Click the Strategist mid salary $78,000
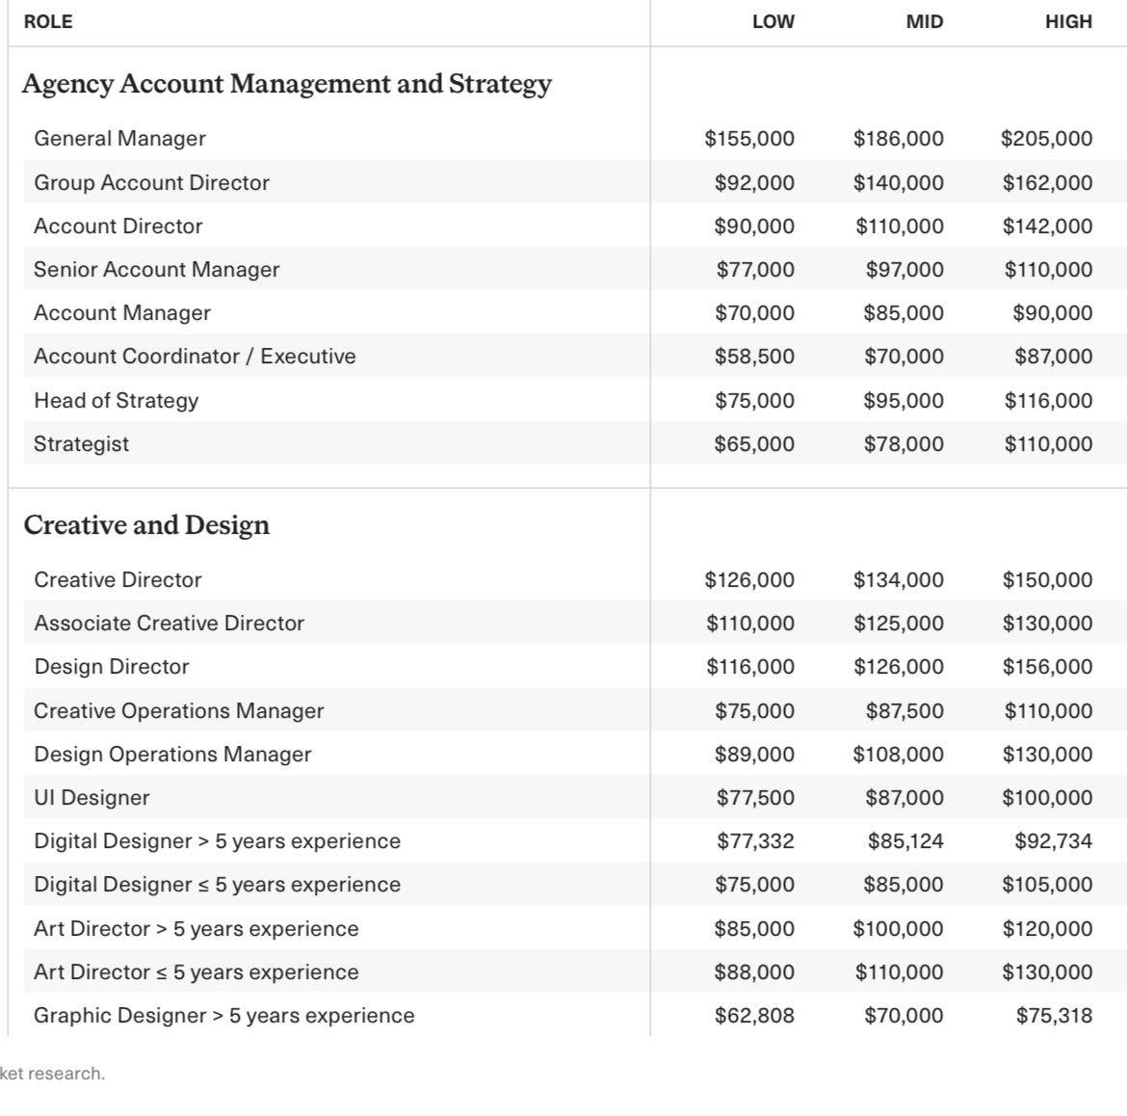Image resolution: width=1127 pixels, height=1116 pixels. pos(904,443)
